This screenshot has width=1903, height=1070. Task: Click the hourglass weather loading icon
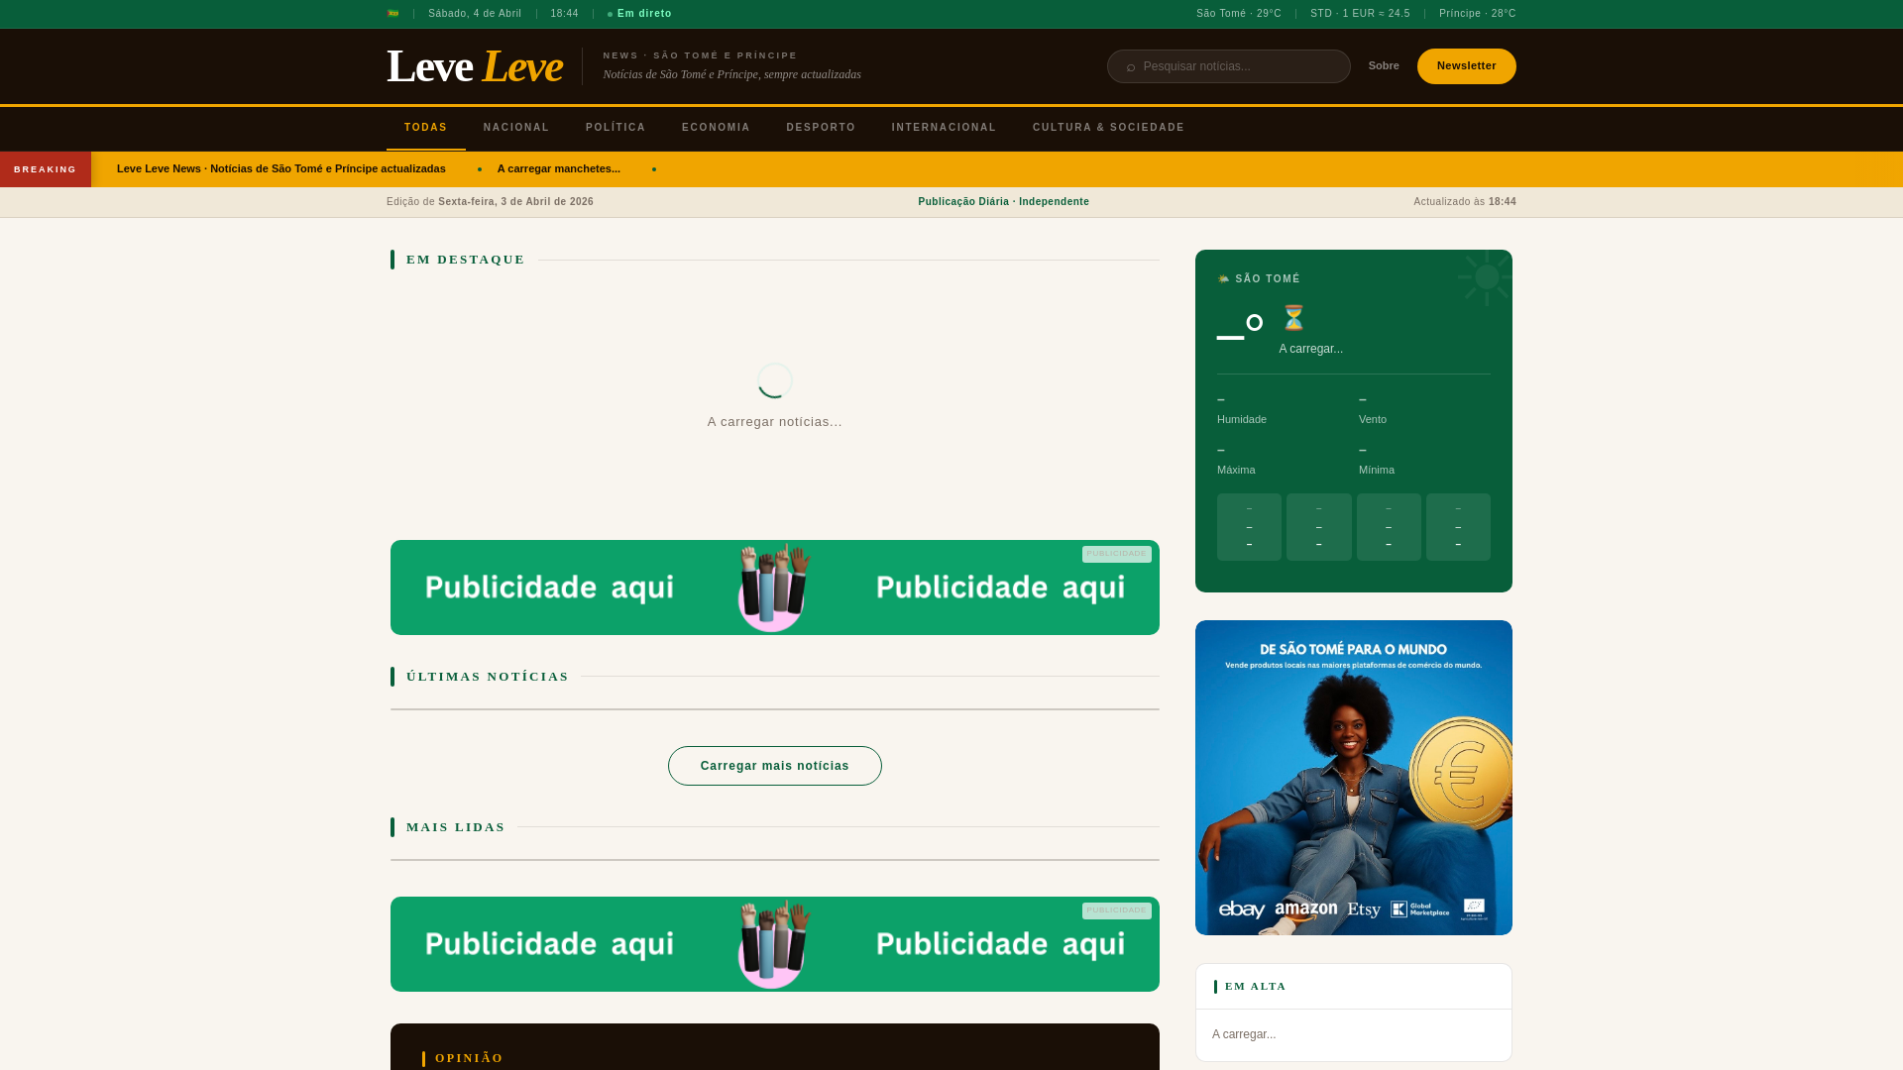click(x=1293, y=318)
